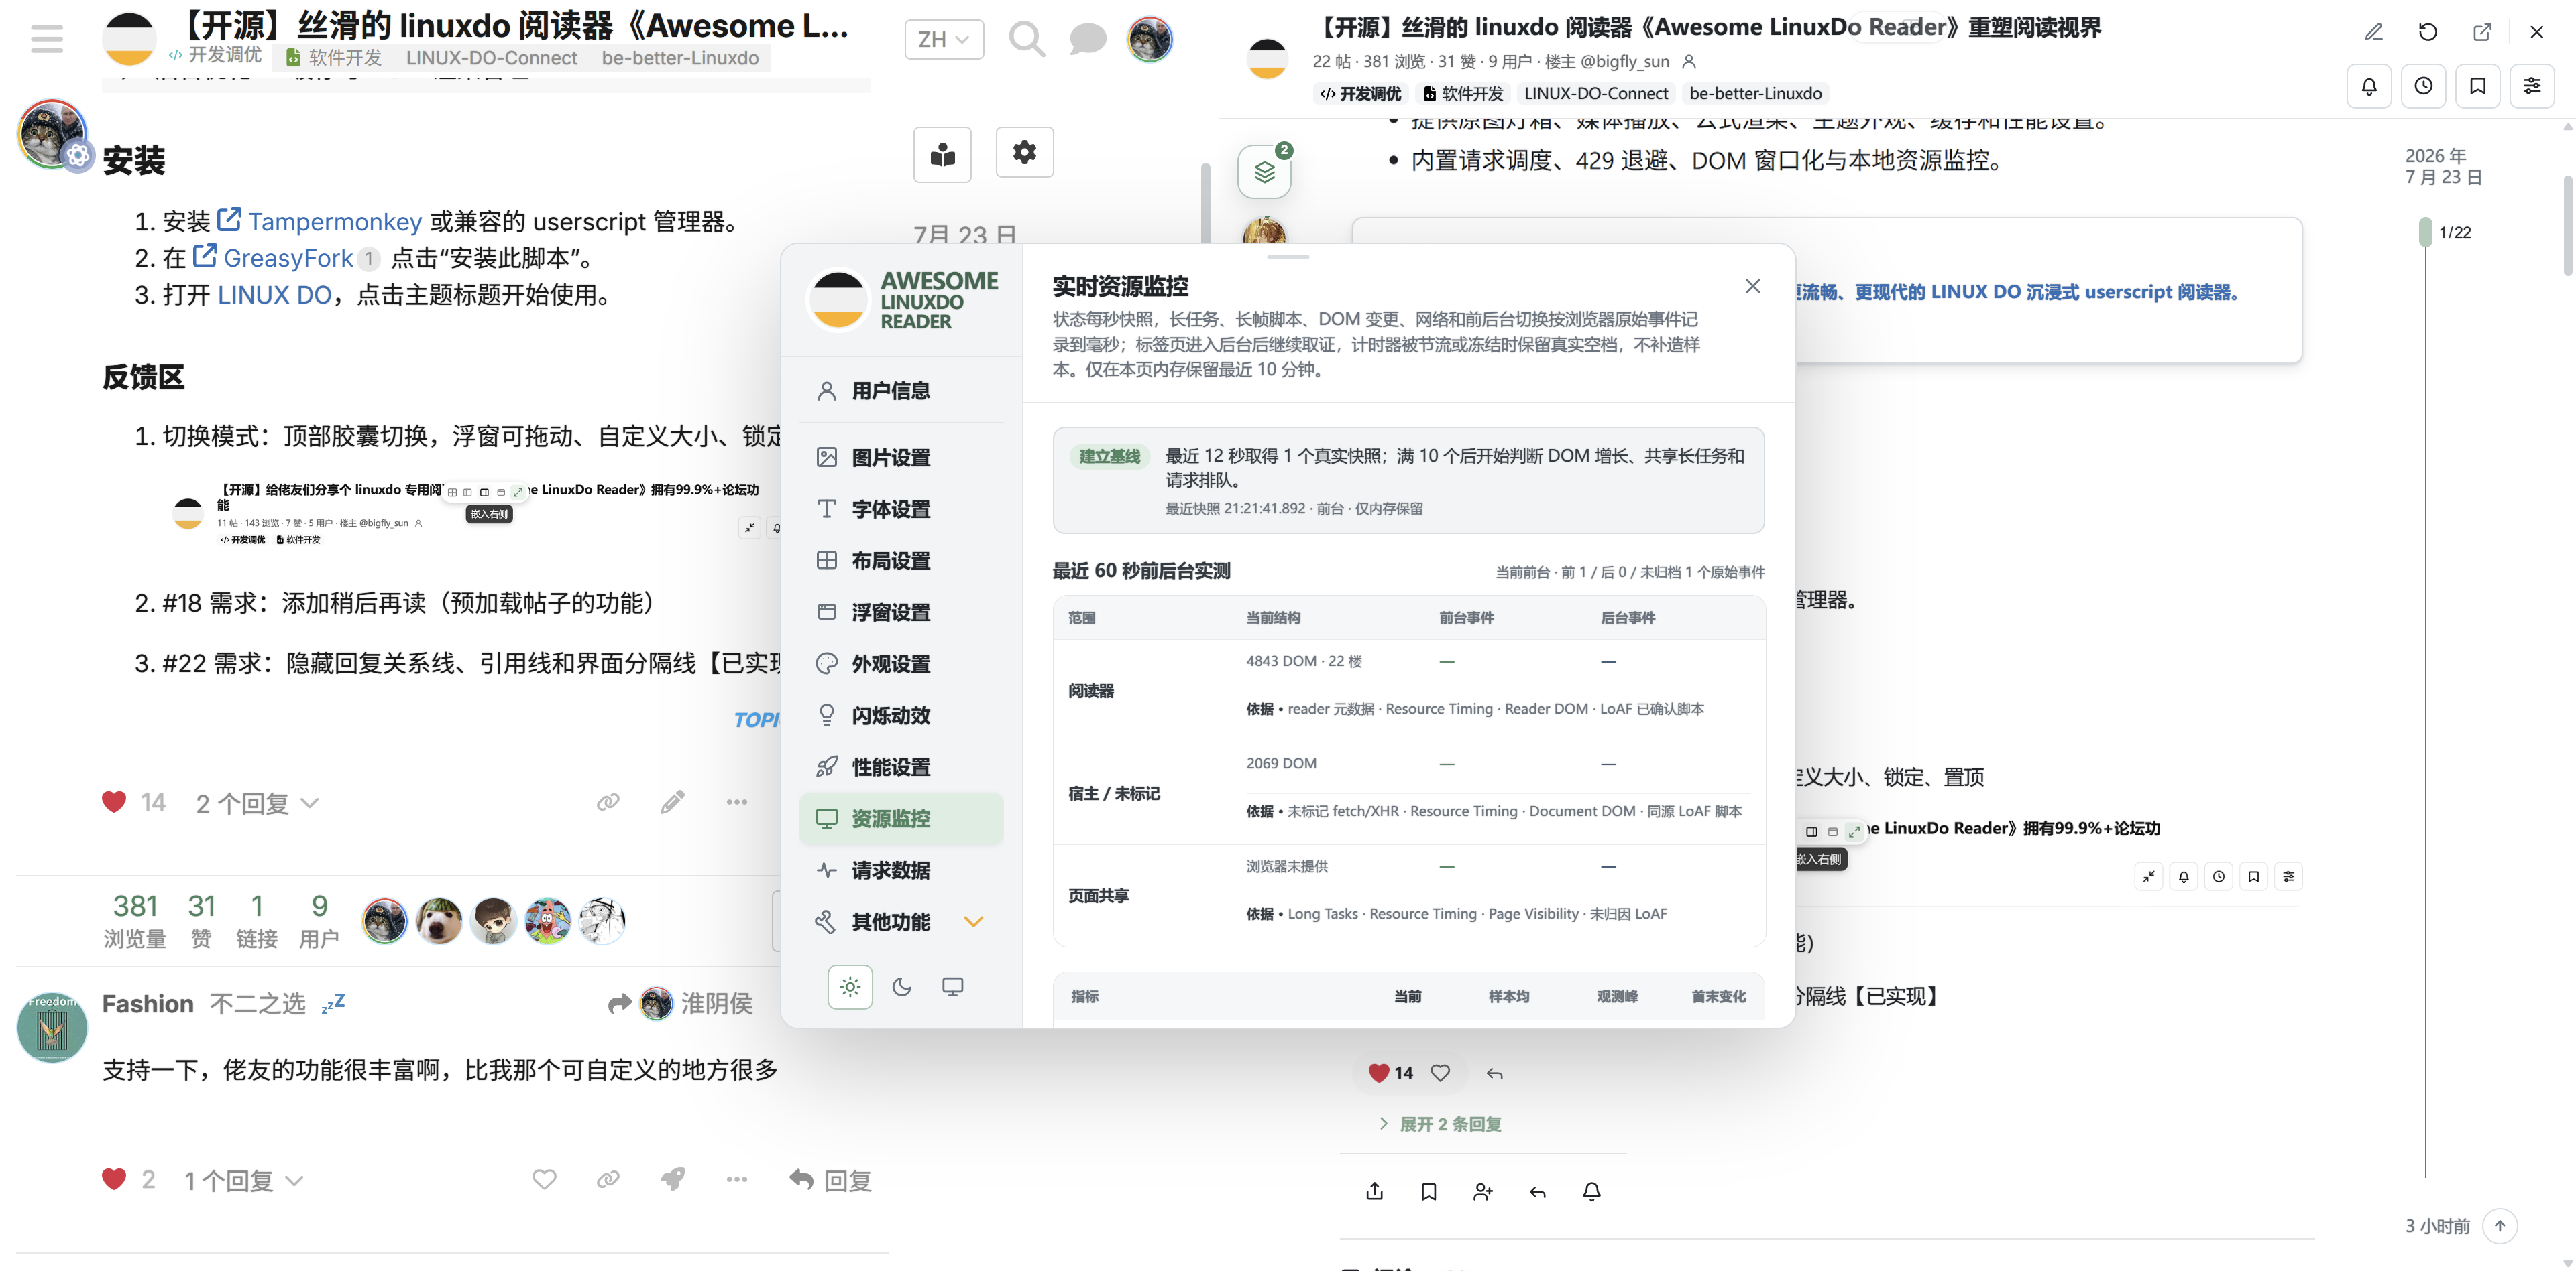2576x1271 pixels.
Task: Like Fashion's post with outline heart
Action: 544,1179
